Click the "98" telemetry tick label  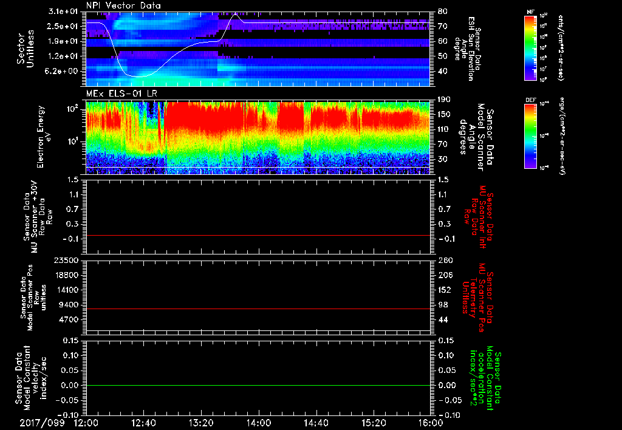(x=443, y=305)
